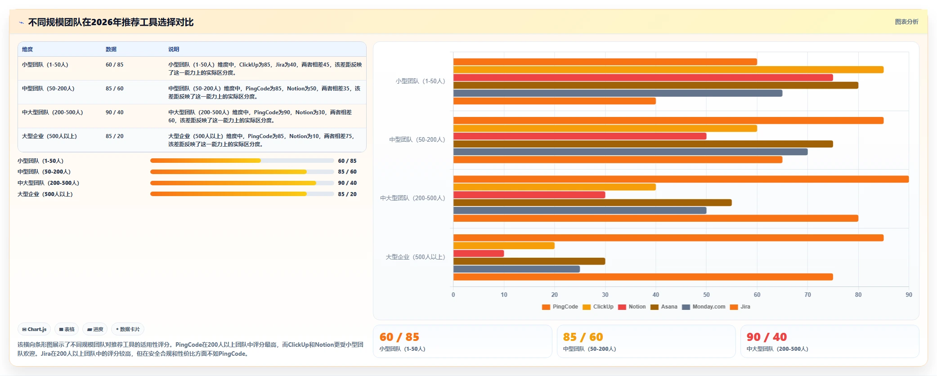Click 中型团队（50-200人）label in the progress list
Viewport: 937px width, 376px height.
click(44, 172)
